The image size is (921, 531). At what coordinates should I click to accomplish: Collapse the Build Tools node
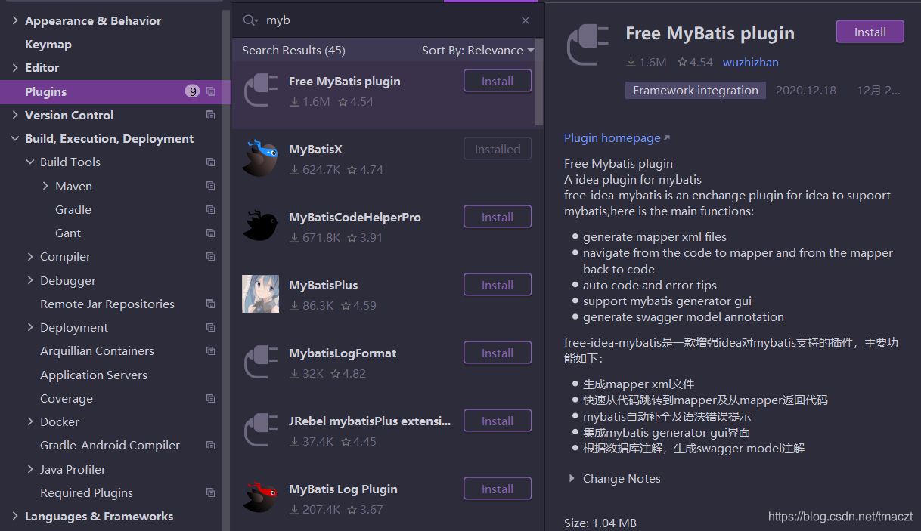[30, 162]
